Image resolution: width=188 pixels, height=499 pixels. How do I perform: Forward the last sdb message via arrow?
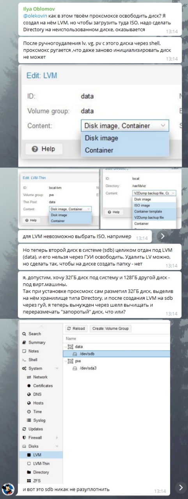(180, 487)
